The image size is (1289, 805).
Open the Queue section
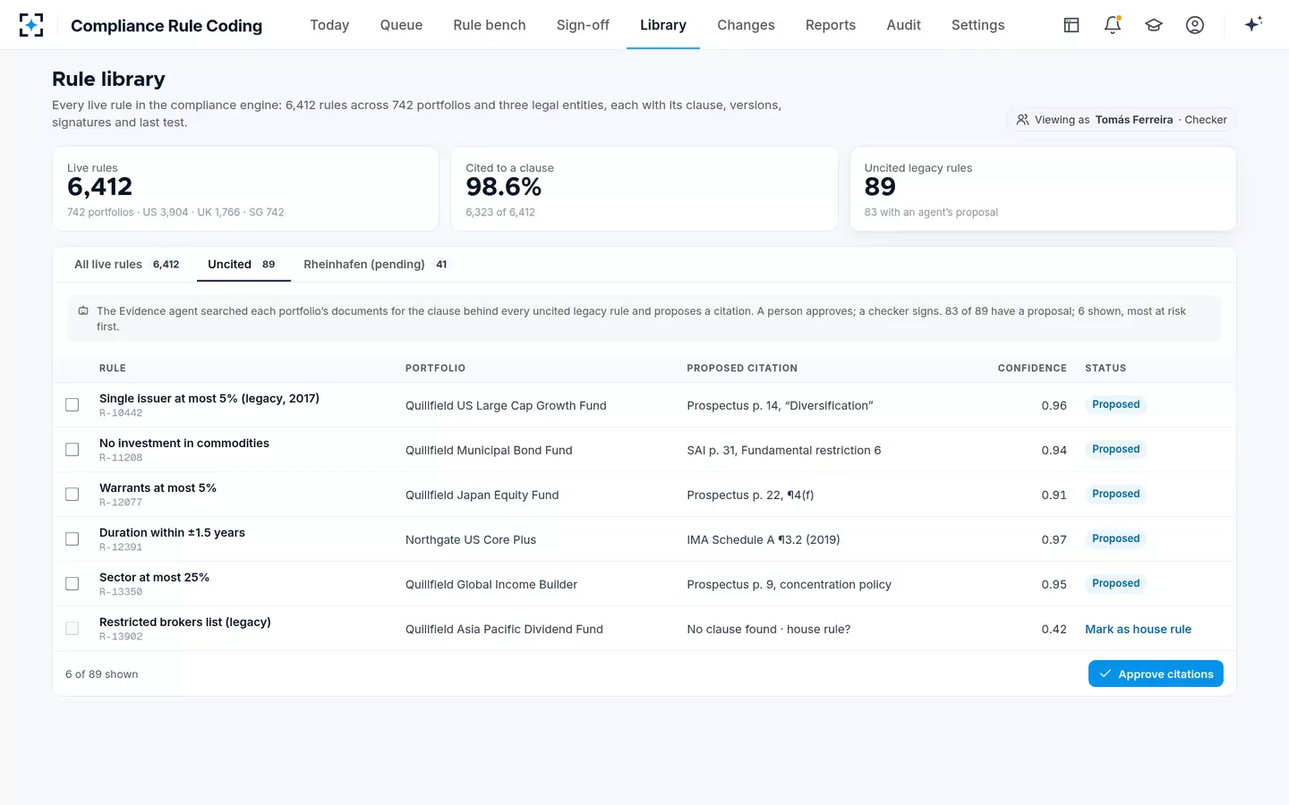[x=401, y=25]
